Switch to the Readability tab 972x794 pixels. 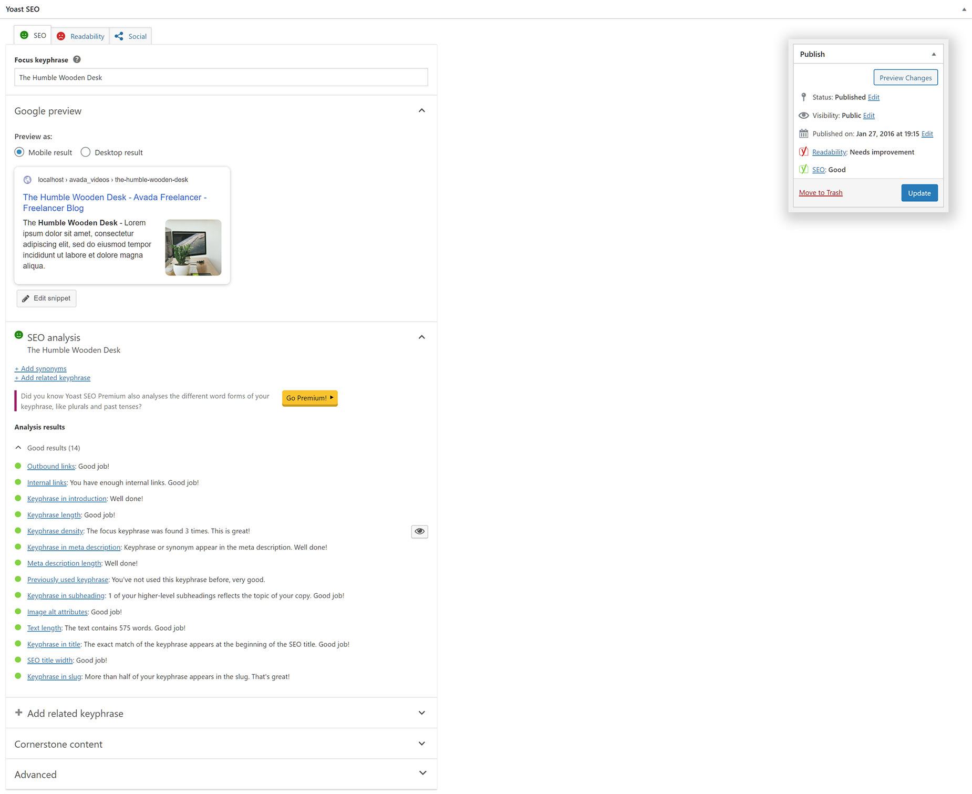pos(80,36)
